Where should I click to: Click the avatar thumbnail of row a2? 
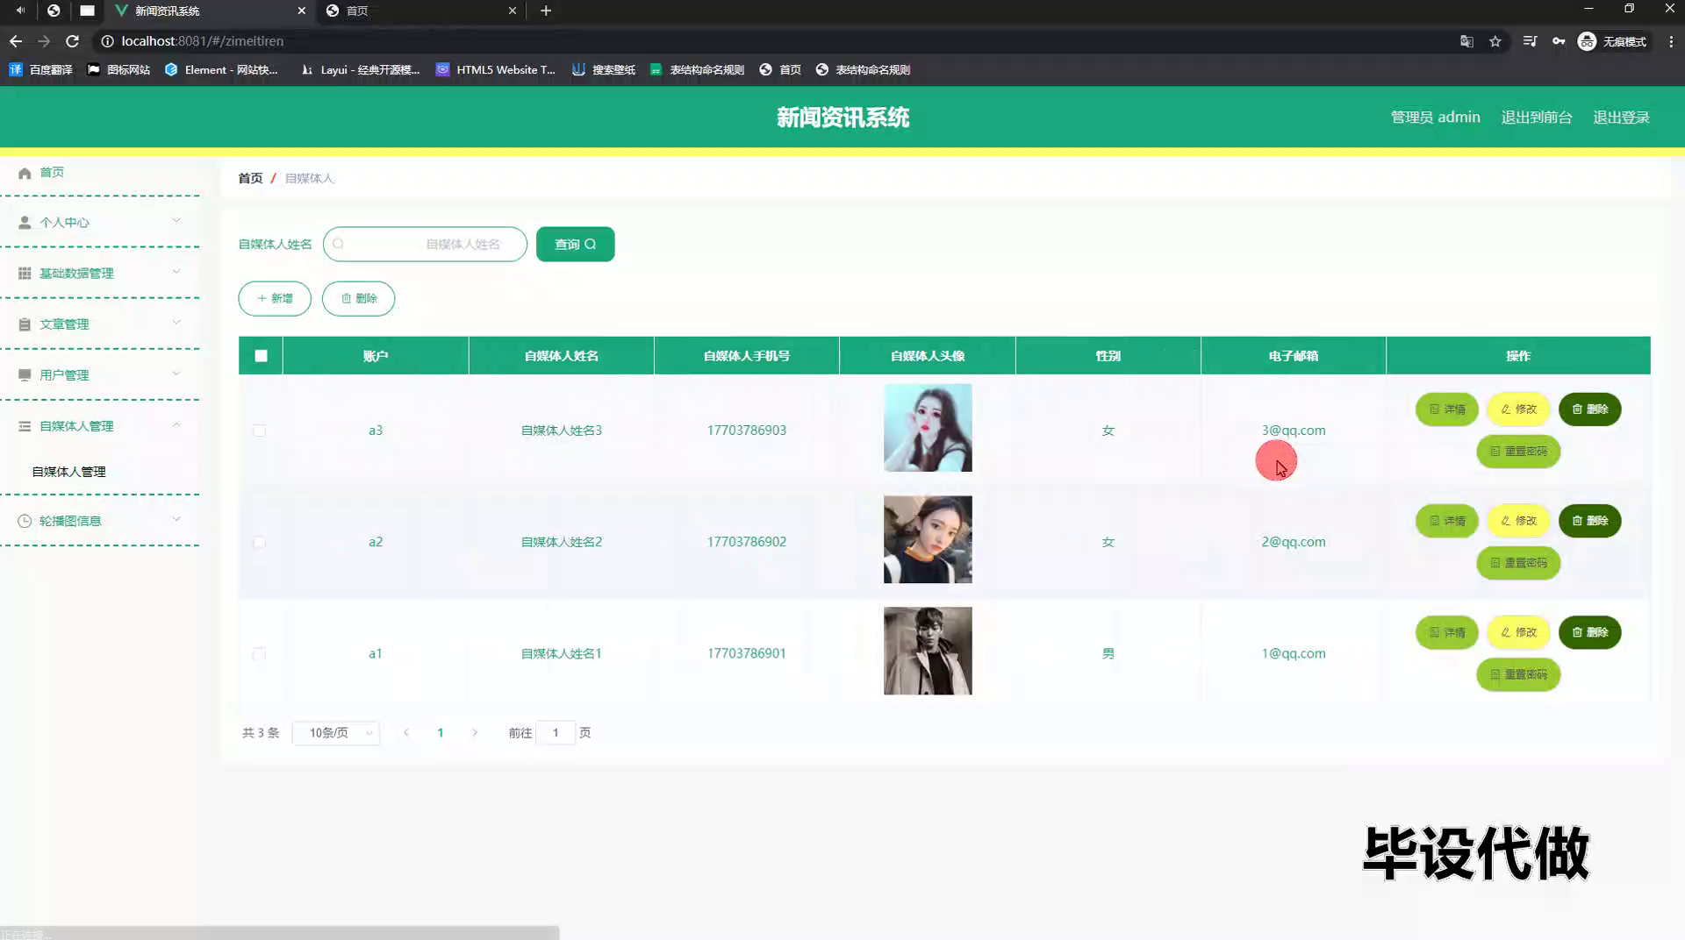click(x=928, y=539)
